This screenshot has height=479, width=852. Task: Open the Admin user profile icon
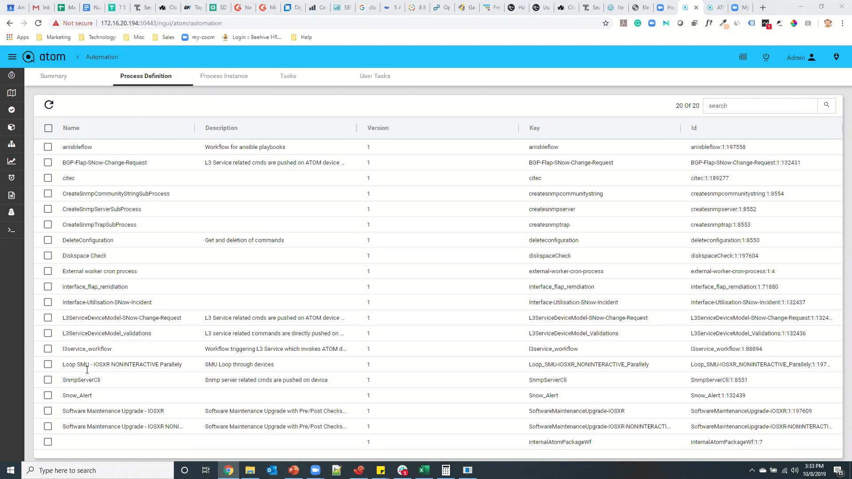812,57
